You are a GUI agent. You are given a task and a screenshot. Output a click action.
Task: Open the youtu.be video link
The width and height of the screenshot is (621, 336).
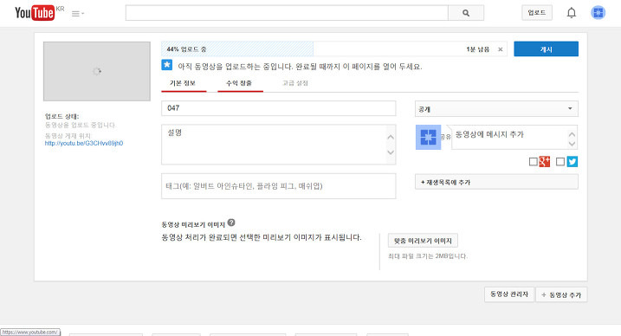84,143
